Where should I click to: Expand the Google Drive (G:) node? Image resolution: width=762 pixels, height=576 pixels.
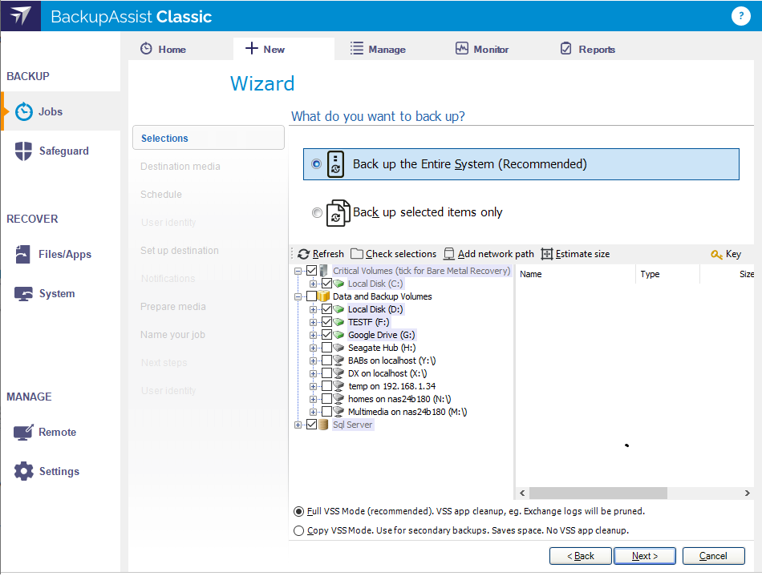tap(313, 336)
